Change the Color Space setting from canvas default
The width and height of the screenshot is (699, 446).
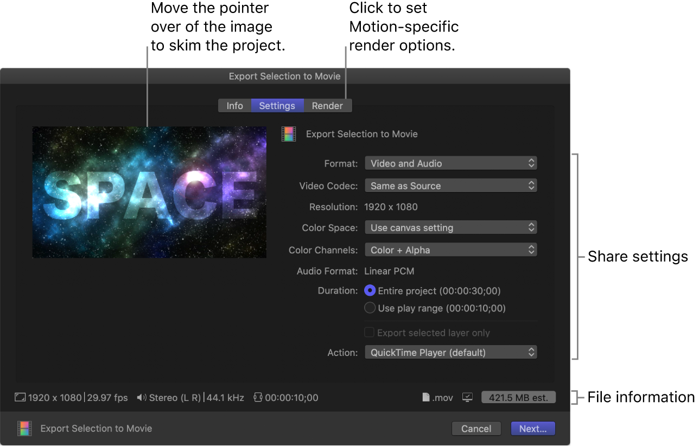(x=450, y=227)
